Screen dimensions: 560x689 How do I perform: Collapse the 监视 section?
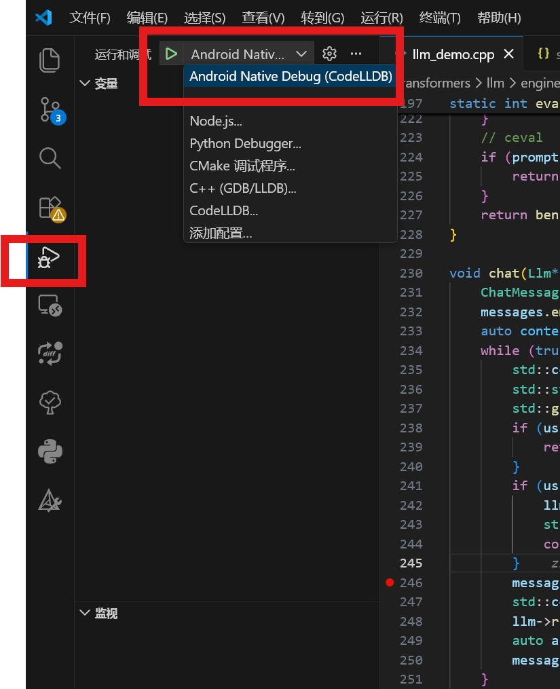[86, 613]
